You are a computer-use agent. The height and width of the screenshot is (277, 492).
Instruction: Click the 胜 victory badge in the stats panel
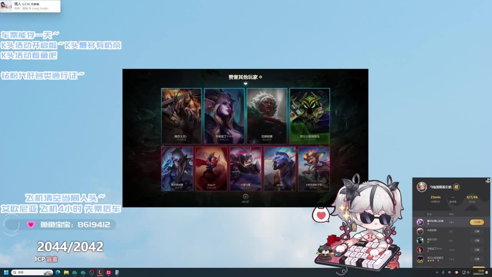[457, 187]
